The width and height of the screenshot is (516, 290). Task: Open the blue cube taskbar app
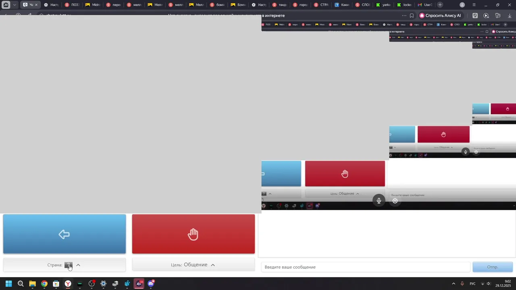pyautogui.click(x=127, y=284)
